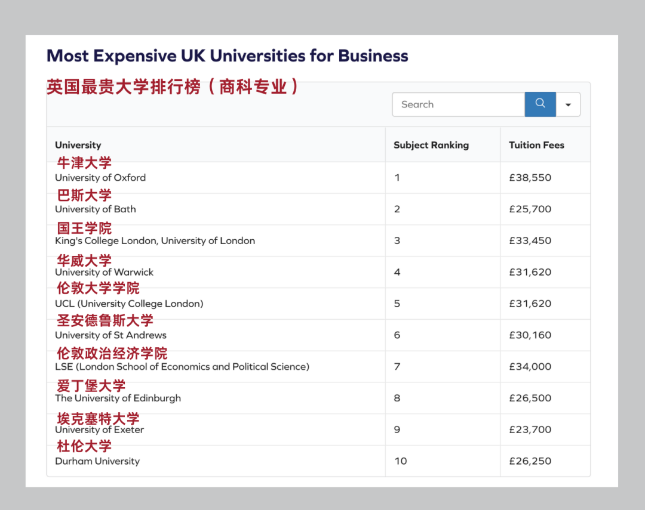
Task: Click the Chinese label 埃克塞特大学
Action: pyautogui.click(x=99, y=419)
